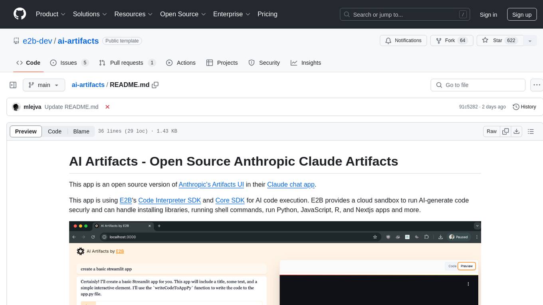Open the file History
This screenshot has width=543, height=305.
click(524, 107)
